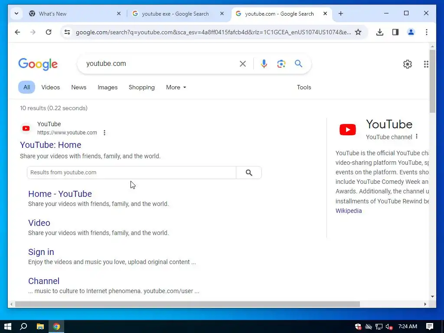Search within youtube.com results button
The height and width of the screenshot is (333, 444).
pos(249,173)
